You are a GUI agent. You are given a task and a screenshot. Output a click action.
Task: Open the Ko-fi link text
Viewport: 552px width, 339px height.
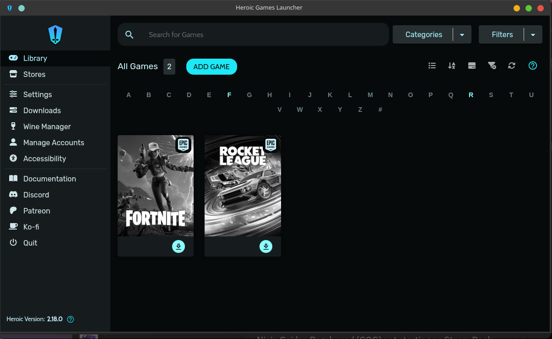click(x=31, y=227)
